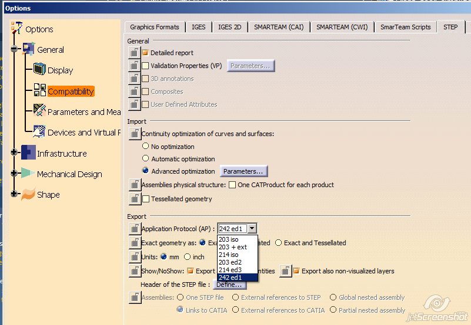Screen dimensions: 471x325
Task: Click the Mechanical Design category icon
Action: (28, 174)
